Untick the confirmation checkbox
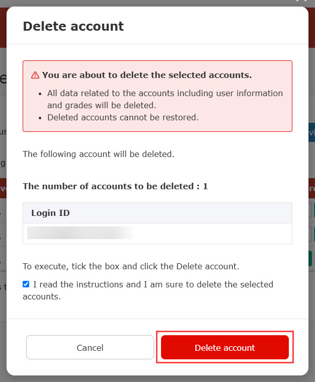The image size is (315, 382). (26, 284)
